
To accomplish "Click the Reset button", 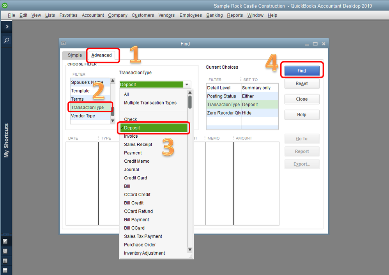I will coord(302,83).
